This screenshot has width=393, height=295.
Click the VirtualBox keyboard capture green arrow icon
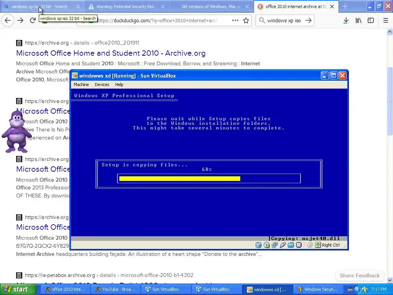click(318, 245)
